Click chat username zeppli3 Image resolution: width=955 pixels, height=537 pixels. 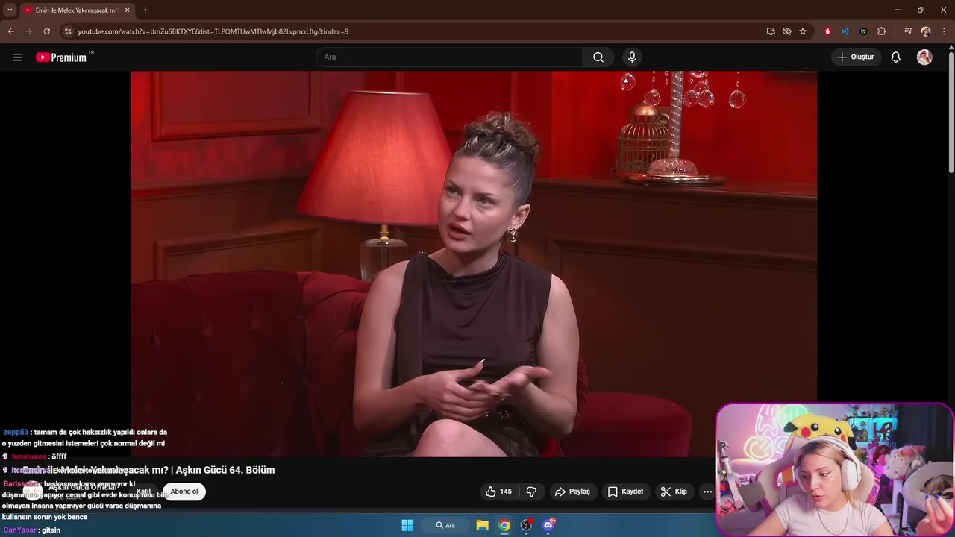coord(16,432)
